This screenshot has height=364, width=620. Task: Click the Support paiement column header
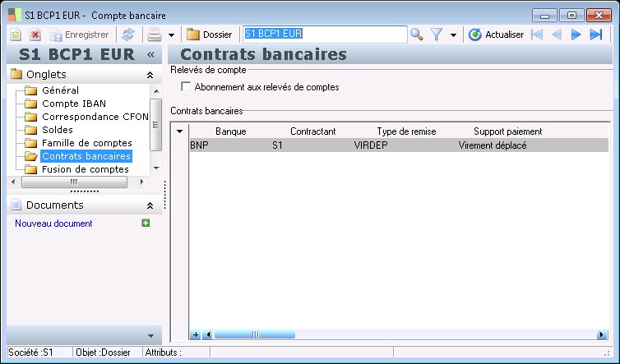click(507, 131)
